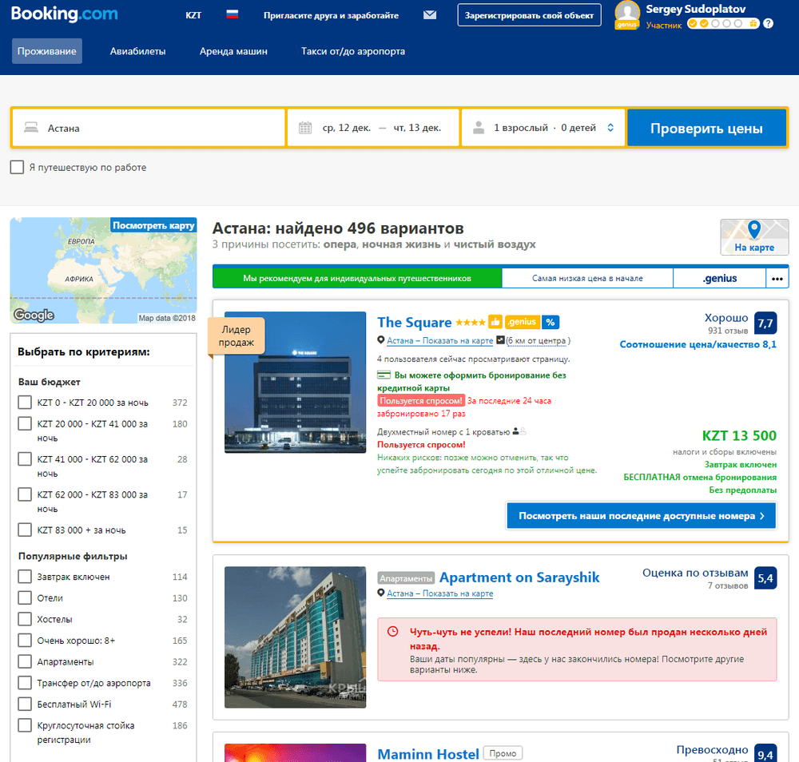Click the four-star rating of The Square

(471, 323)
